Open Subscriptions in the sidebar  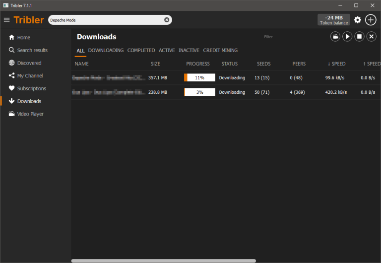(x=32, y=88)
